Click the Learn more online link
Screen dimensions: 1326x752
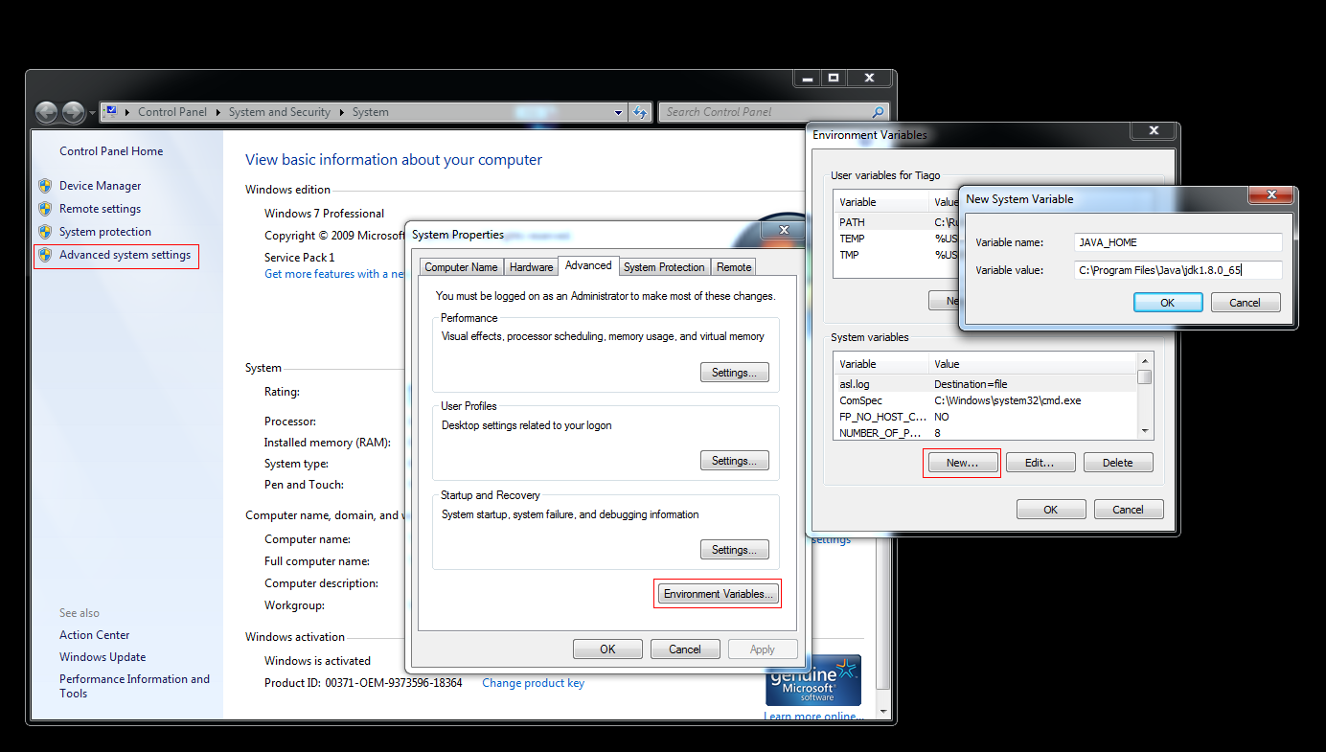pos(812,717)
